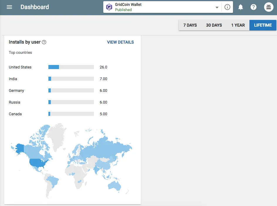277x206 pixels.
Task: Click the GridCoin Wallet app name
Action: coord(128,5)
